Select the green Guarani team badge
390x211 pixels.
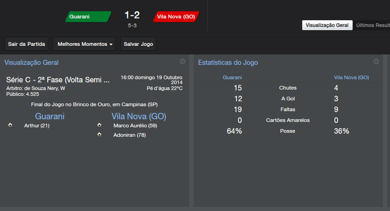[x=88, y=17]
